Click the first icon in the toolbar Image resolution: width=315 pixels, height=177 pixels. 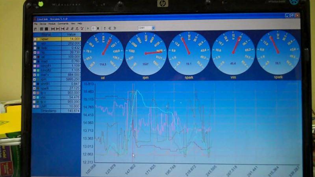pos(35,28)
